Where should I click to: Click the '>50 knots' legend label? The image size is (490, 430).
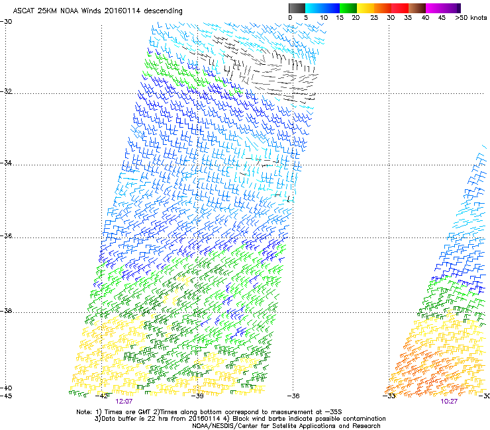click(x=471, y=18)
